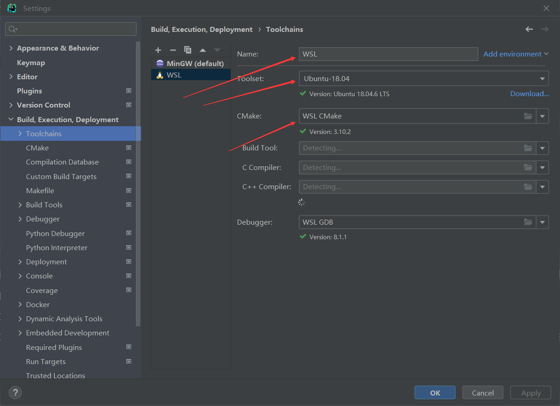This screenshot has height=406, width=560.
Task: Click project-level icon next to Custom Build Targets
Action: pyautogui.click(x=128, y=176)
